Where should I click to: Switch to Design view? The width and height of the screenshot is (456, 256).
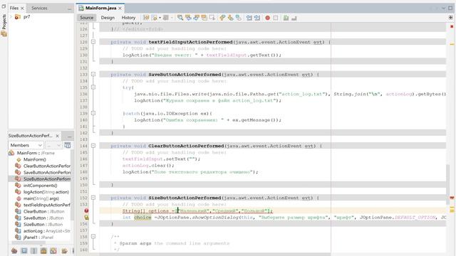[108, 18]
